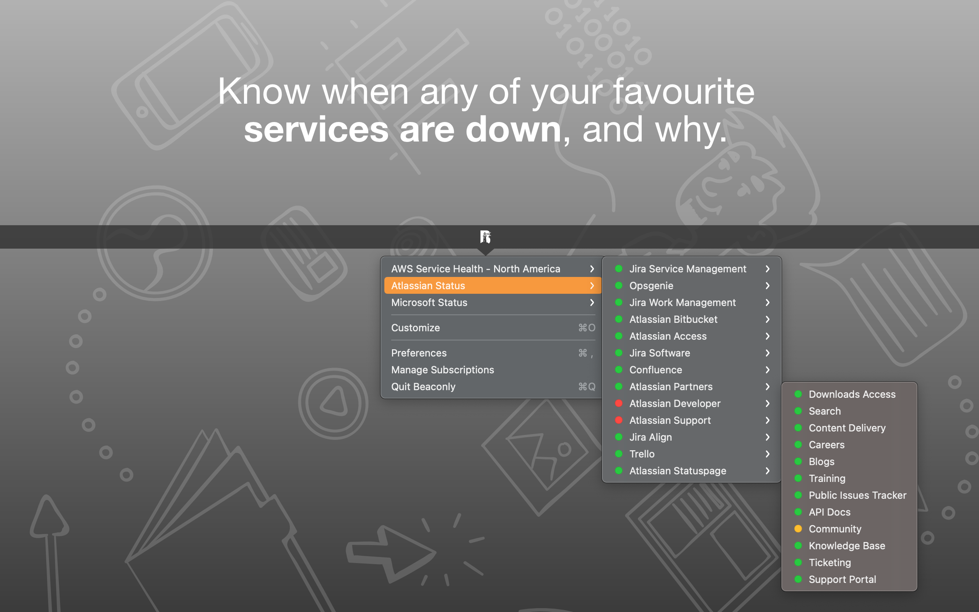
Task: Select Knowledge Base component entry
Action: (x=846, y=545)
